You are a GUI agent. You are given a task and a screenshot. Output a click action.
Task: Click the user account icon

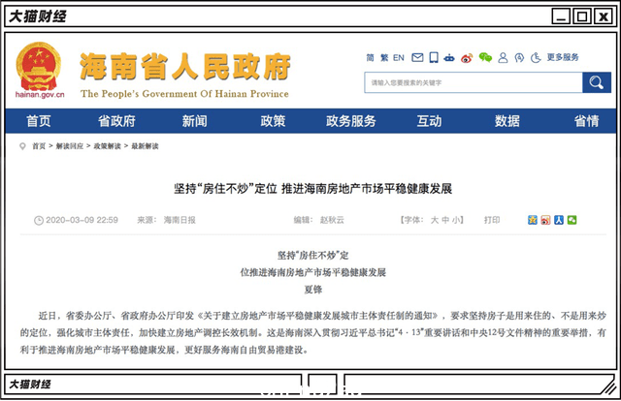pyautogui.click(x=503, y=58)
